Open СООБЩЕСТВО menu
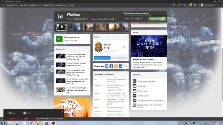The height and width of the screenshot is (125, 223). (61, 6)
